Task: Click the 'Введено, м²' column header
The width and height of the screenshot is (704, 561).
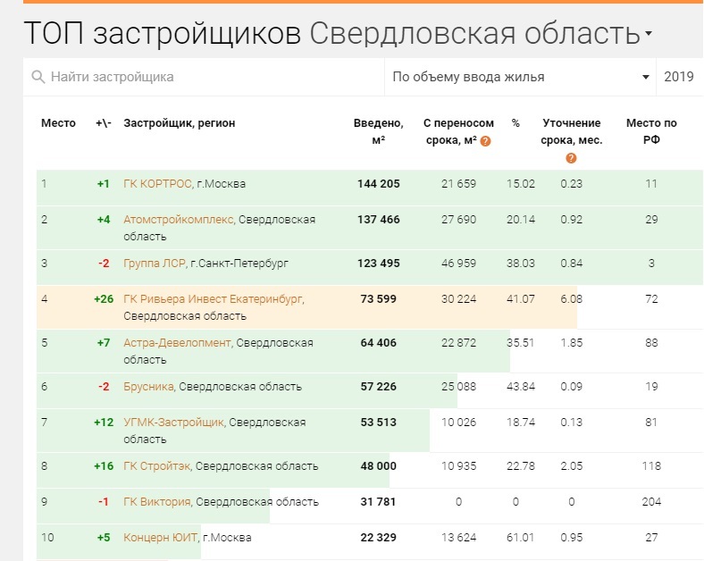Action: coord(378,131)
